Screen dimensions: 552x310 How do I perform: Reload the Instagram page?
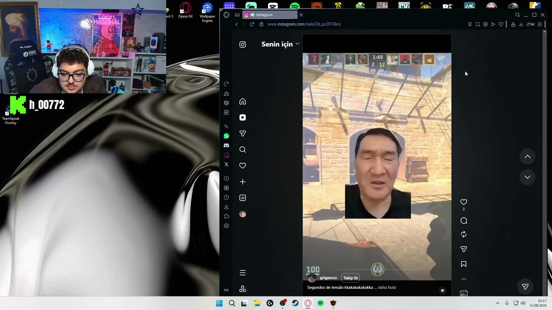pyautogui.click(x=252, y=24)
